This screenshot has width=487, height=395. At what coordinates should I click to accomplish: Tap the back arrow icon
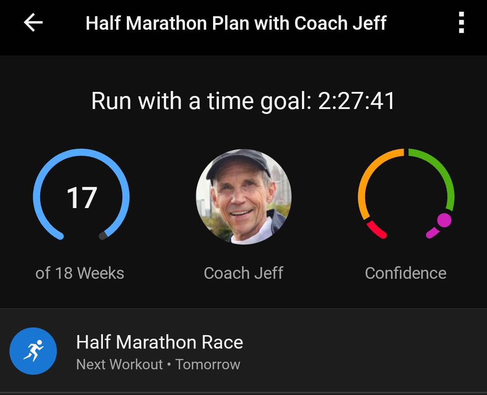[x=33, y=23]
